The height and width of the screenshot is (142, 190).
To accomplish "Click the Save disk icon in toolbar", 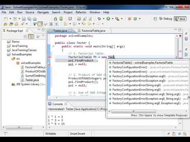I will click(24, 19).
